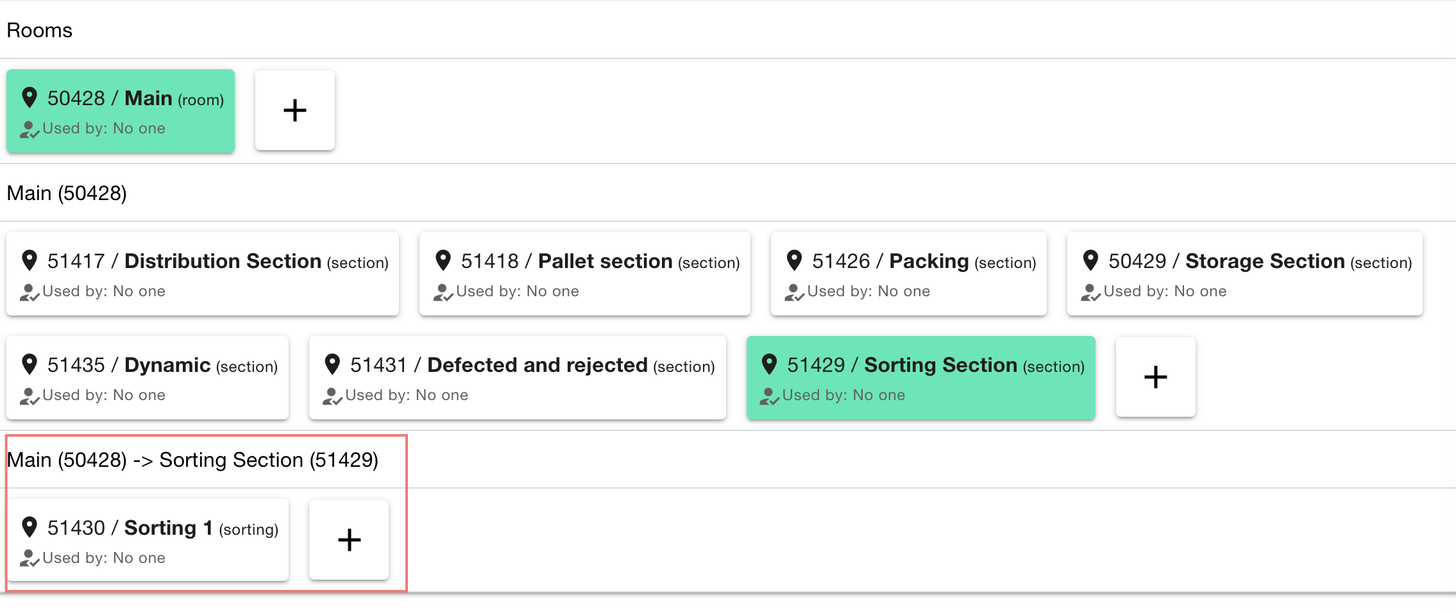Screen dimensions: 1456x613
Task: Open the Distribution Section card
Action: point(203,274)
